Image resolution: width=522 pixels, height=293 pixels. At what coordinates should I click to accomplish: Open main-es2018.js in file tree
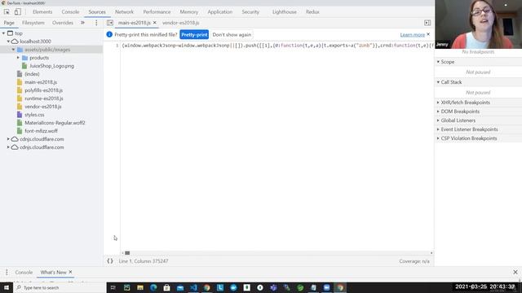[41, 82]
